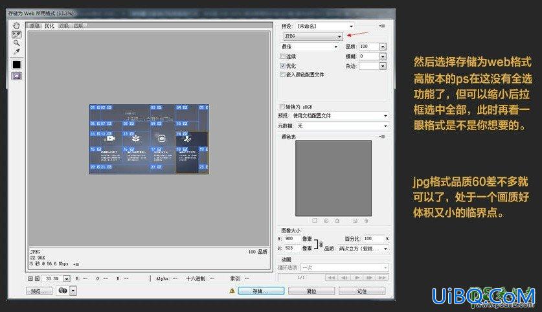This screenshot has width=542, height=312.
Task: Click the 预览 preview button
Action: (39, 291)
